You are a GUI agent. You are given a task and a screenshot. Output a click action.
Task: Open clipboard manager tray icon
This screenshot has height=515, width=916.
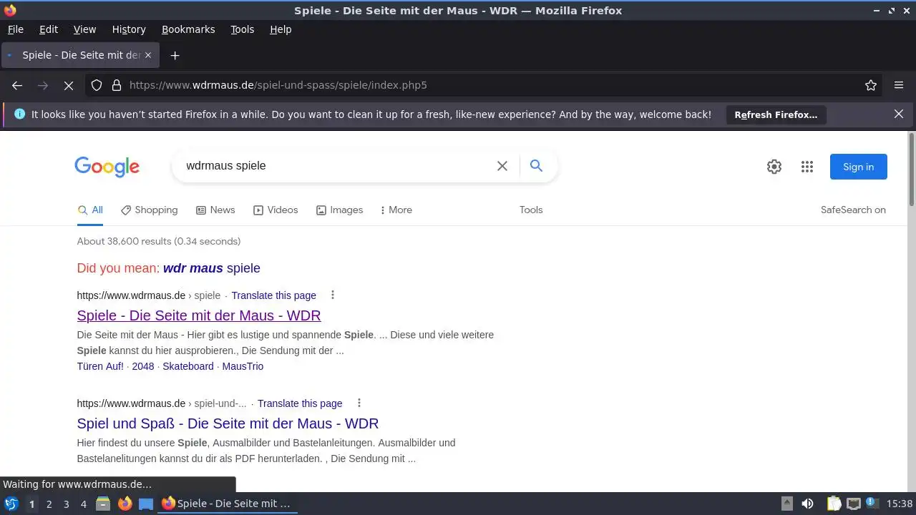click(x=834, y=504)
